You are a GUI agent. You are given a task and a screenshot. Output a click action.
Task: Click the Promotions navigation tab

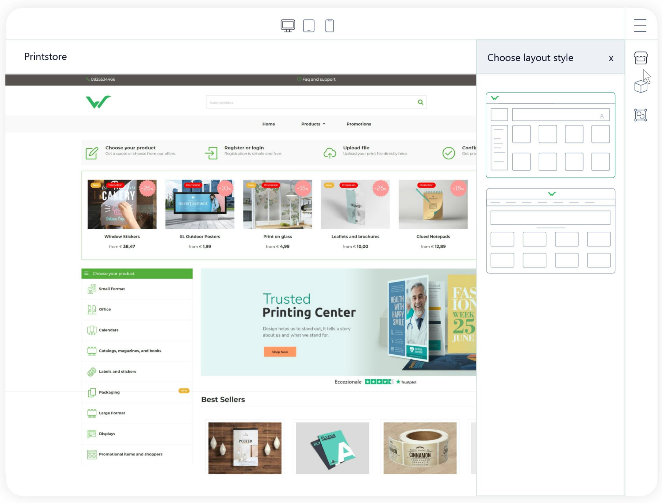click(x=358, y=124)
